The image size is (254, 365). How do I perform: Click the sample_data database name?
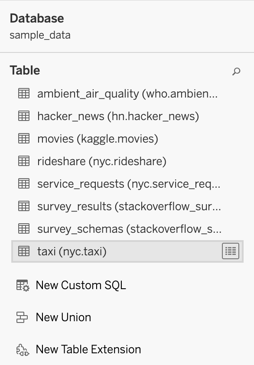click(x=40, y=36)
